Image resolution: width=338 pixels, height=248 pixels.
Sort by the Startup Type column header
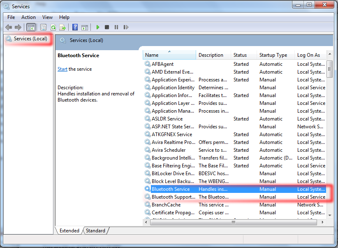[x=275, y=55]
